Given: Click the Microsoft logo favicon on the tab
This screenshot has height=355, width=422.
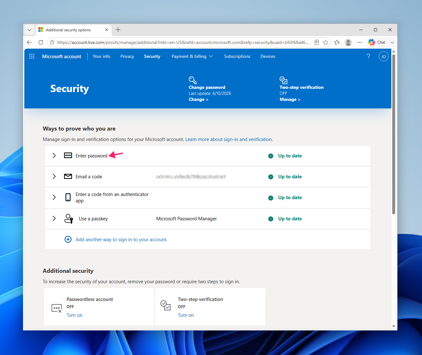Looking at the screenshot, I should tap(40, 30).
